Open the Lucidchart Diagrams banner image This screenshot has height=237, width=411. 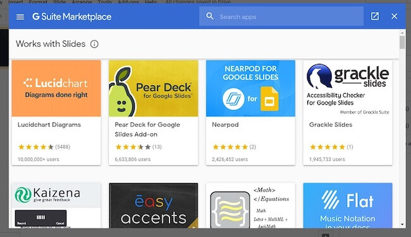[x=56, y=88]
